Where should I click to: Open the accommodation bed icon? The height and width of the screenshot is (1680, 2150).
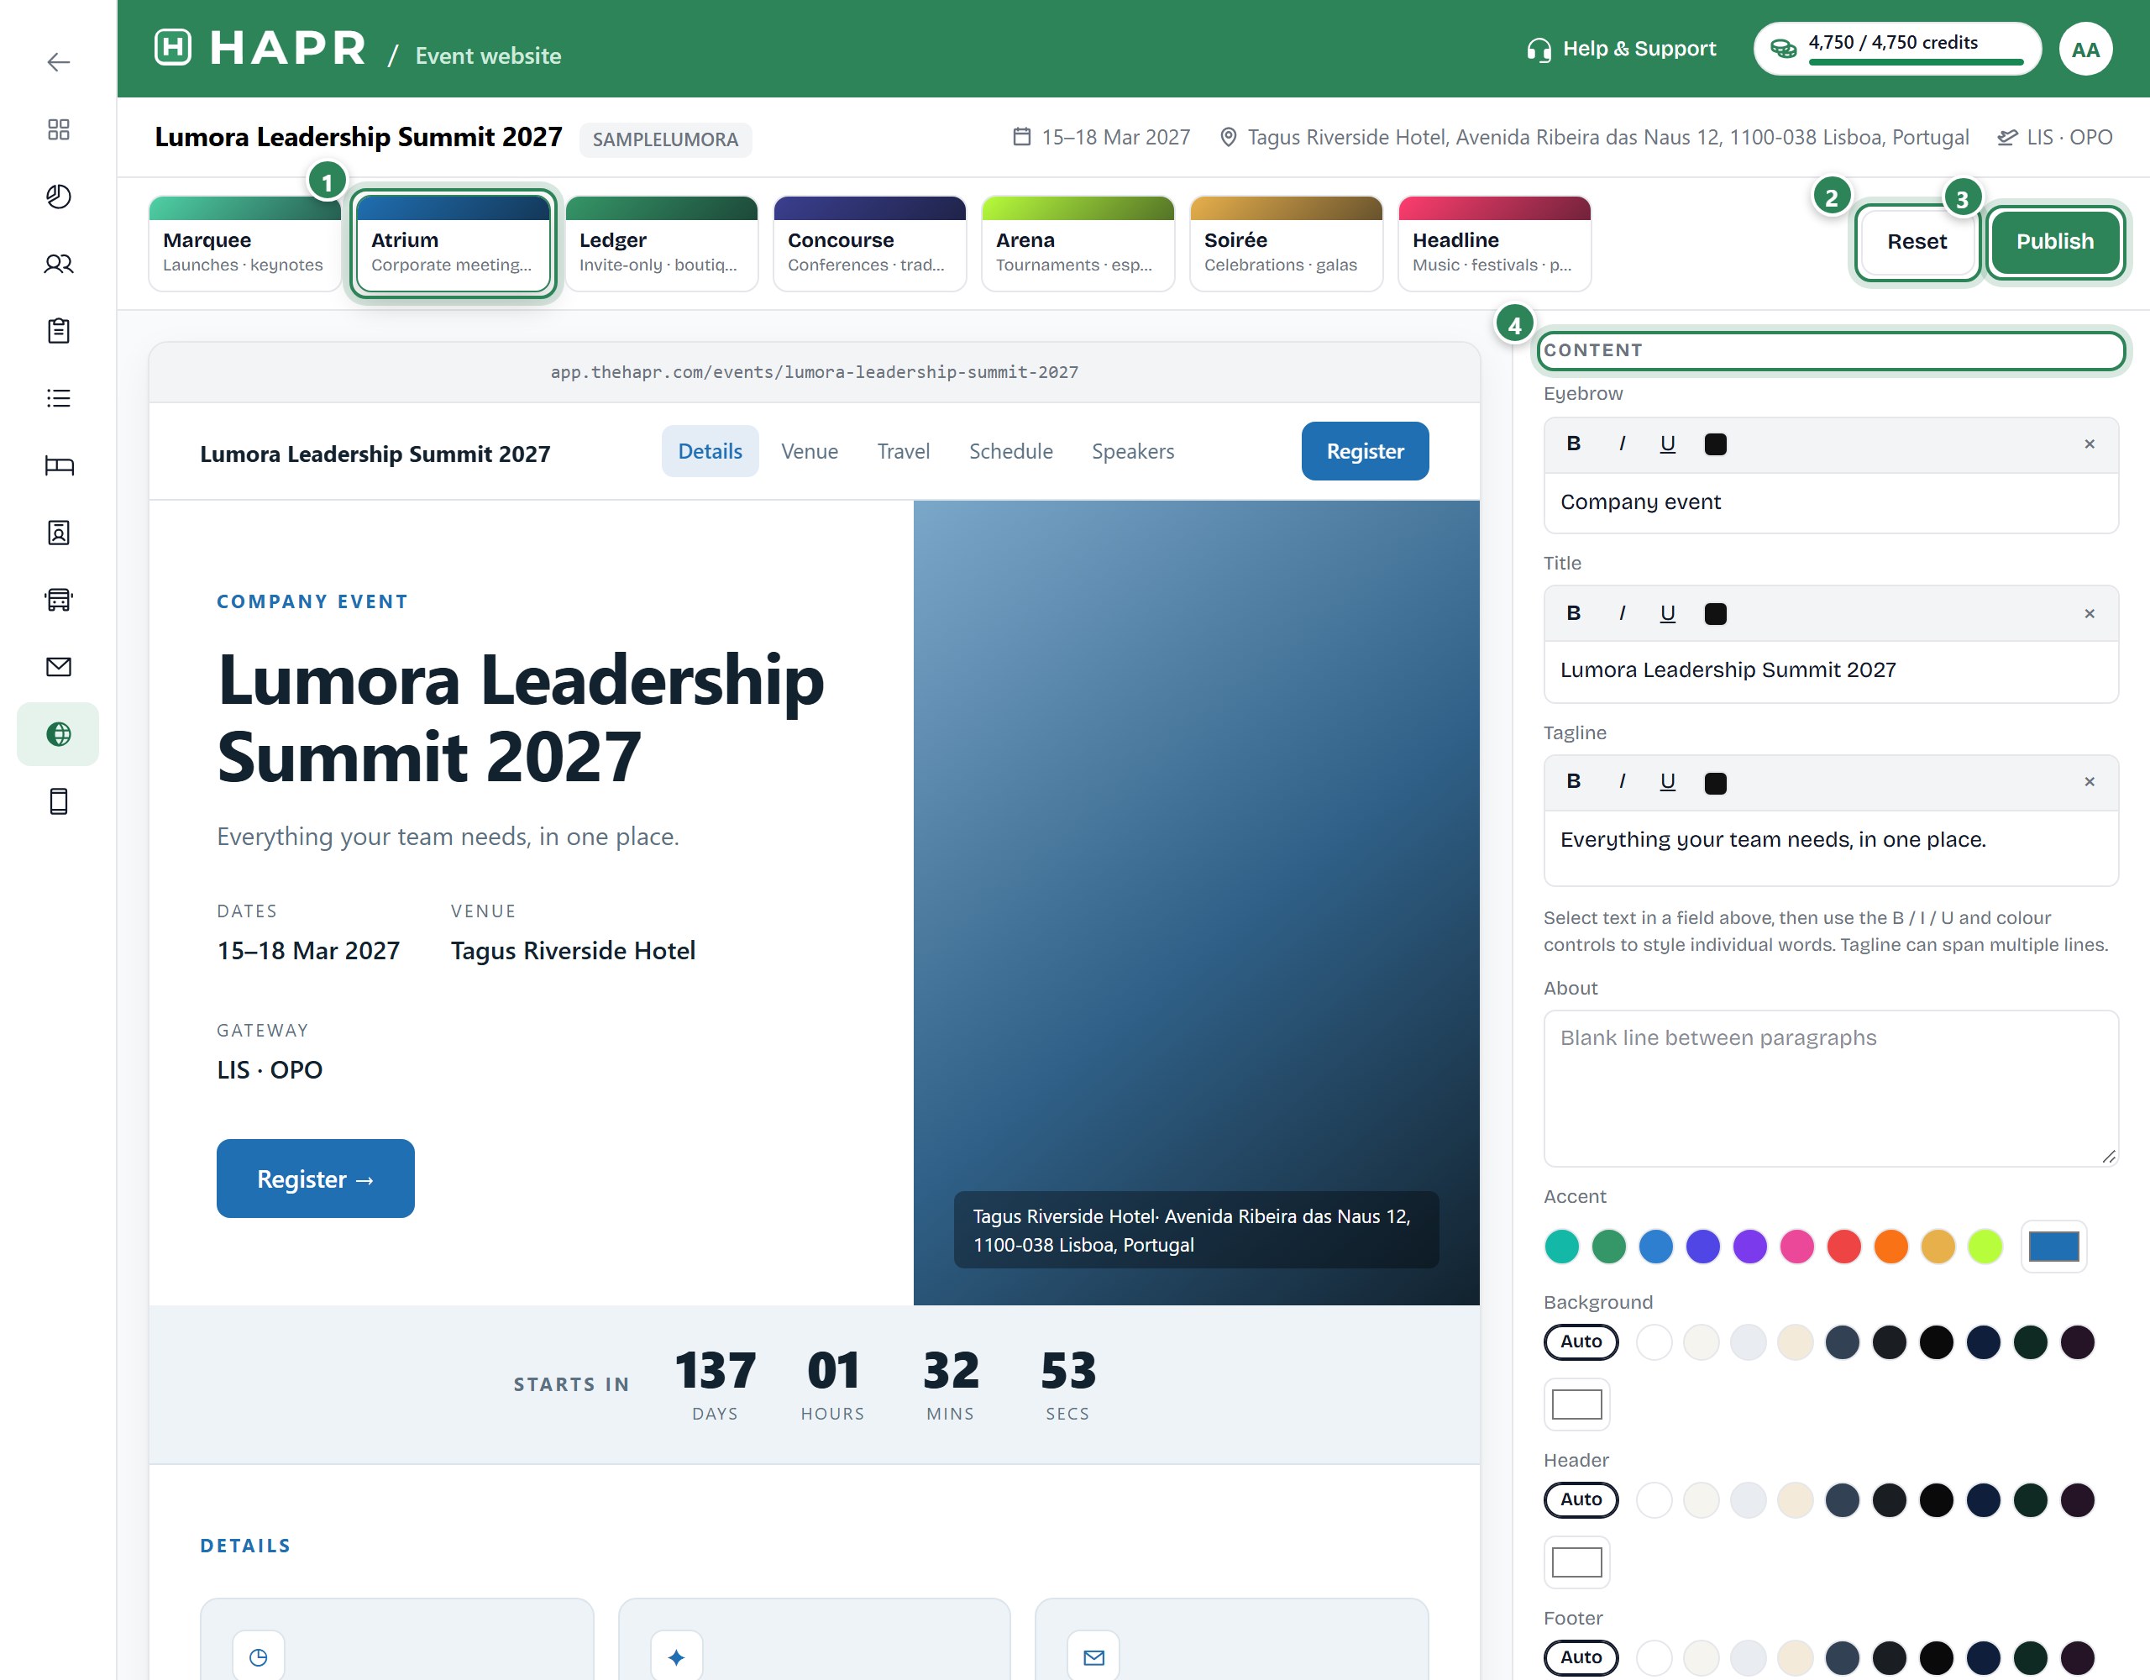[58, 465]
